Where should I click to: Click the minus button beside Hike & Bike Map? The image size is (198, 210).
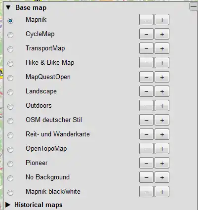(x=146, y=63)
